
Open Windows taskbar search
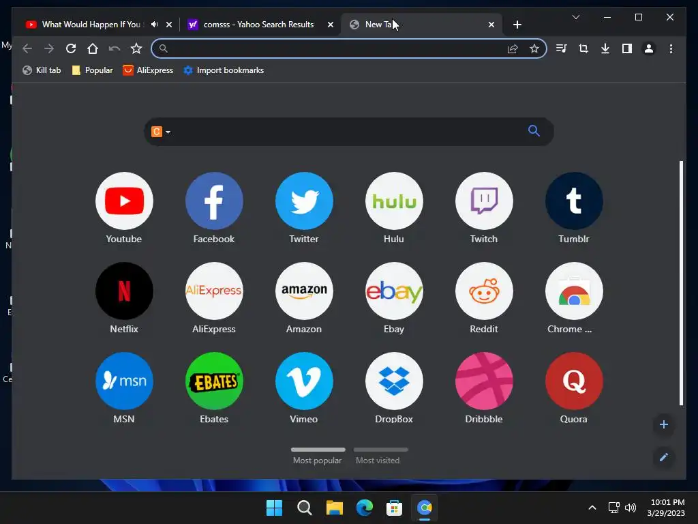click(x=305, y=508)
